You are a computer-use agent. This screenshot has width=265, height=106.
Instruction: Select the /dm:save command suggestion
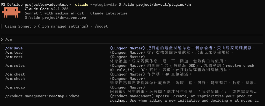[14, 48]
